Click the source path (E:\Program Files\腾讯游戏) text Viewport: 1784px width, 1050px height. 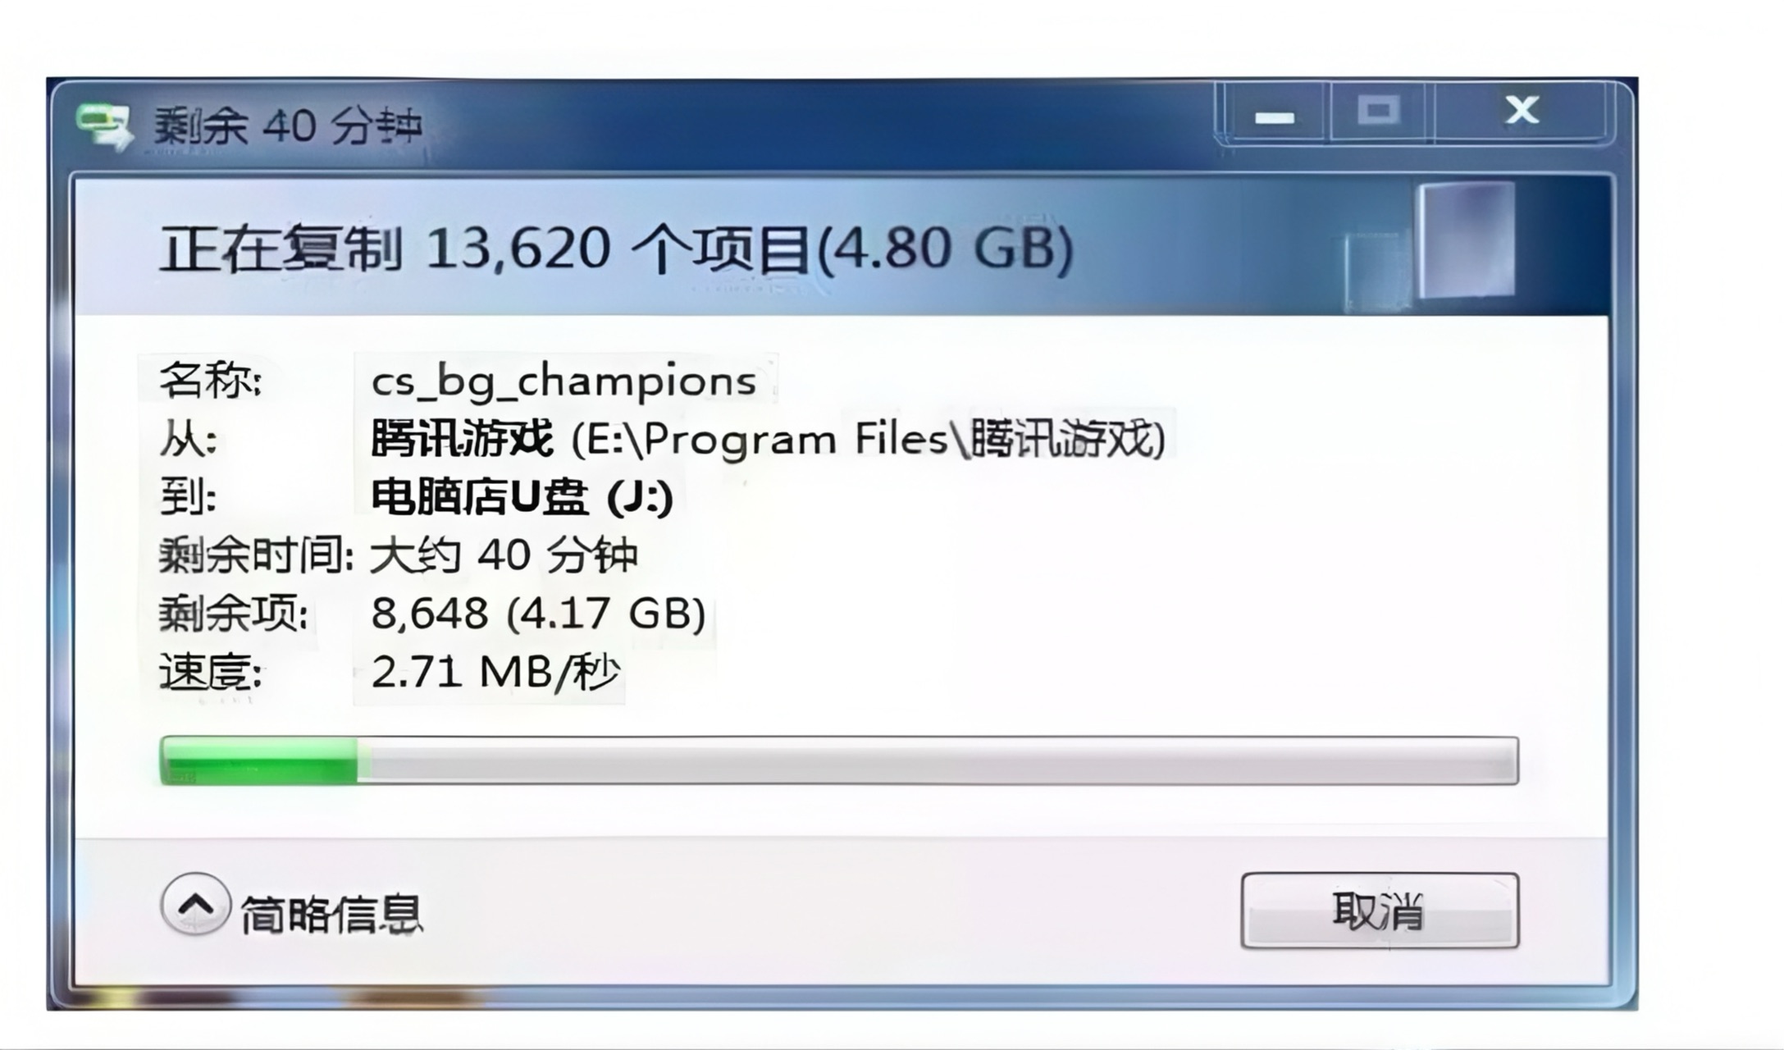(868, 439)
